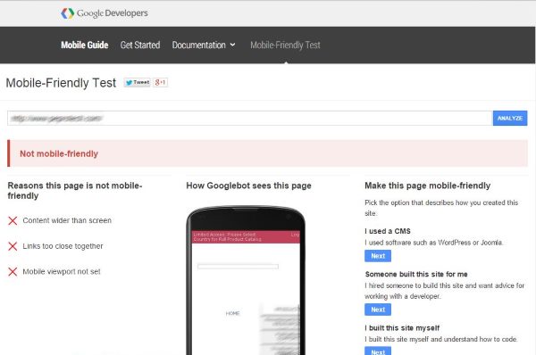This screenshot has height=355, width=536.
Task: Click 'How Googlebot sees this page' heading
Action: click(249, 186)
